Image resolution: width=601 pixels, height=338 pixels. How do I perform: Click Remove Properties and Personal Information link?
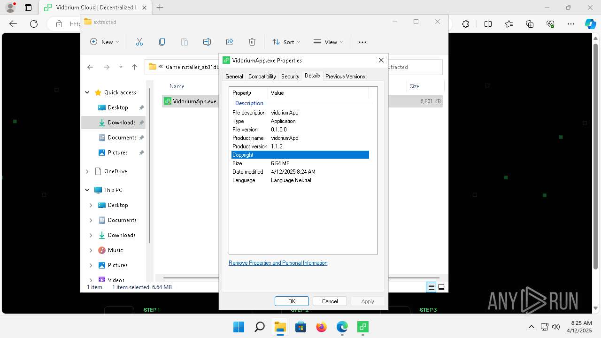click(x=278, y=263)
